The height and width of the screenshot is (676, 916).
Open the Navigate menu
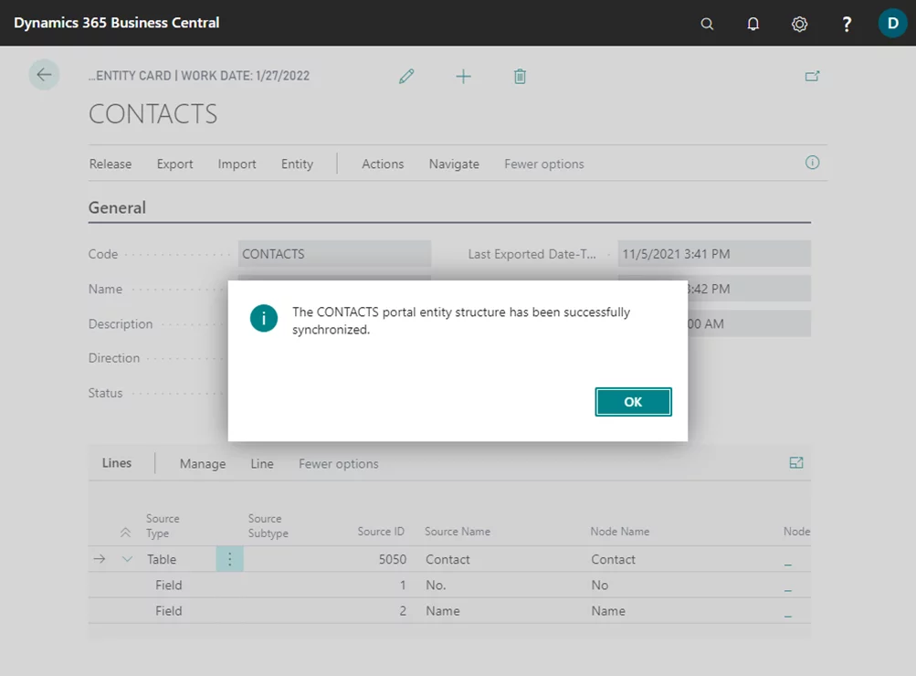pyautogui.click(x=454, y=164)
